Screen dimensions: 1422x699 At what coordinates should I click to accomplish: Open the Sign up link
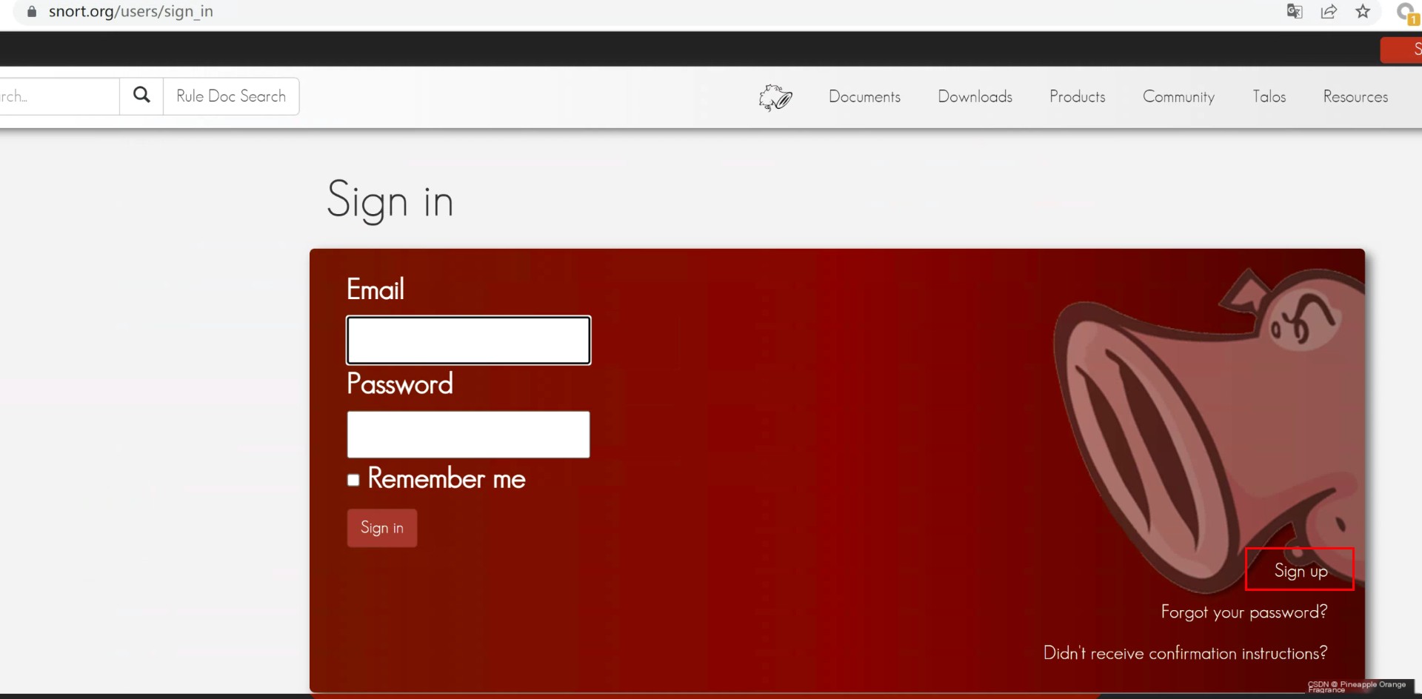(1301, 571)
